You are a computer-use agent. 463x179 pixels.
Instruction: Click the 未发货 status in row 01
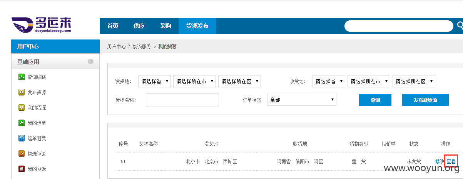click(x=414, y=161)
